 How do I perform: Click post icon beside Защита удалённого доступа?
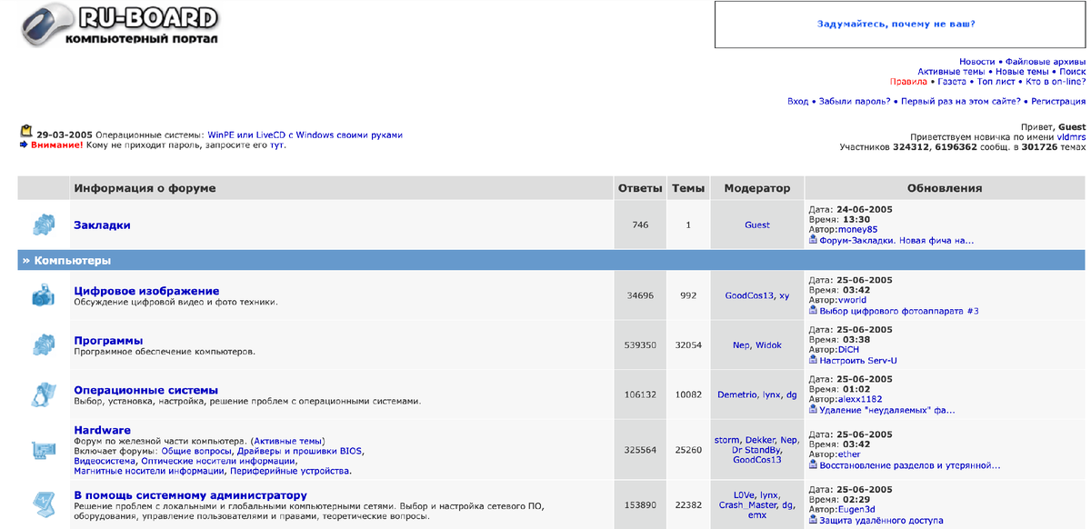click(x=813, y=520)
